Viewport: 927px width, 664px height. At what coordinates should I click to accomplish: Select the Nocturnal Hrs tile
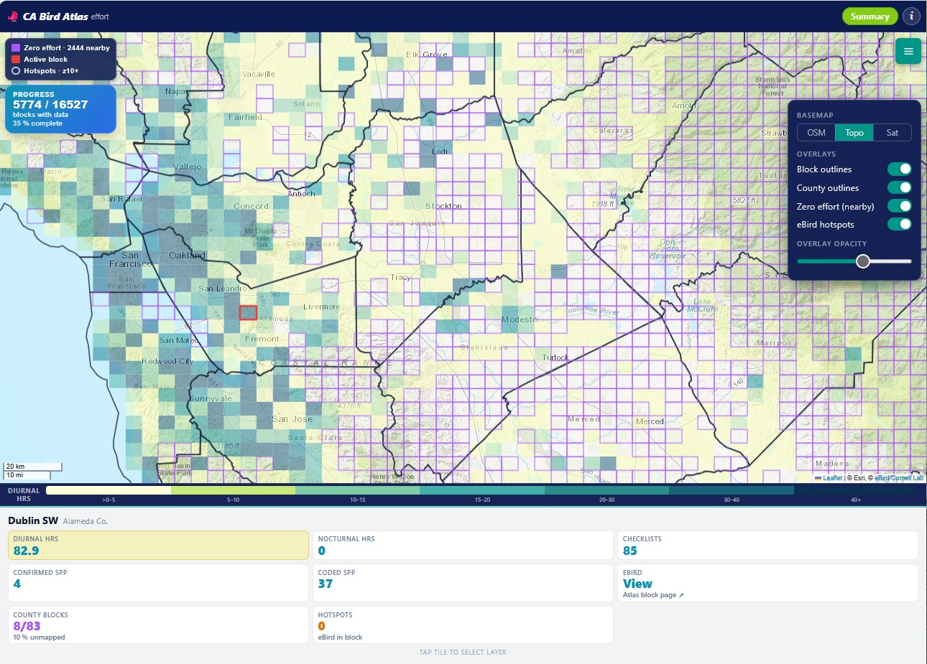(x=463, y=546)
